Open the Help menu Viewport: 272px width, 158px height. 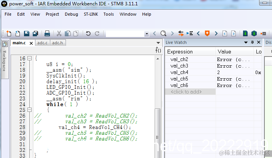click(147, 14)
